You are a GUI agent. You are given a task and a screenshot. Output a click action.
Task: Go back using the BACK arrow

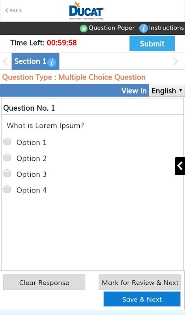(x=14, y=11)
